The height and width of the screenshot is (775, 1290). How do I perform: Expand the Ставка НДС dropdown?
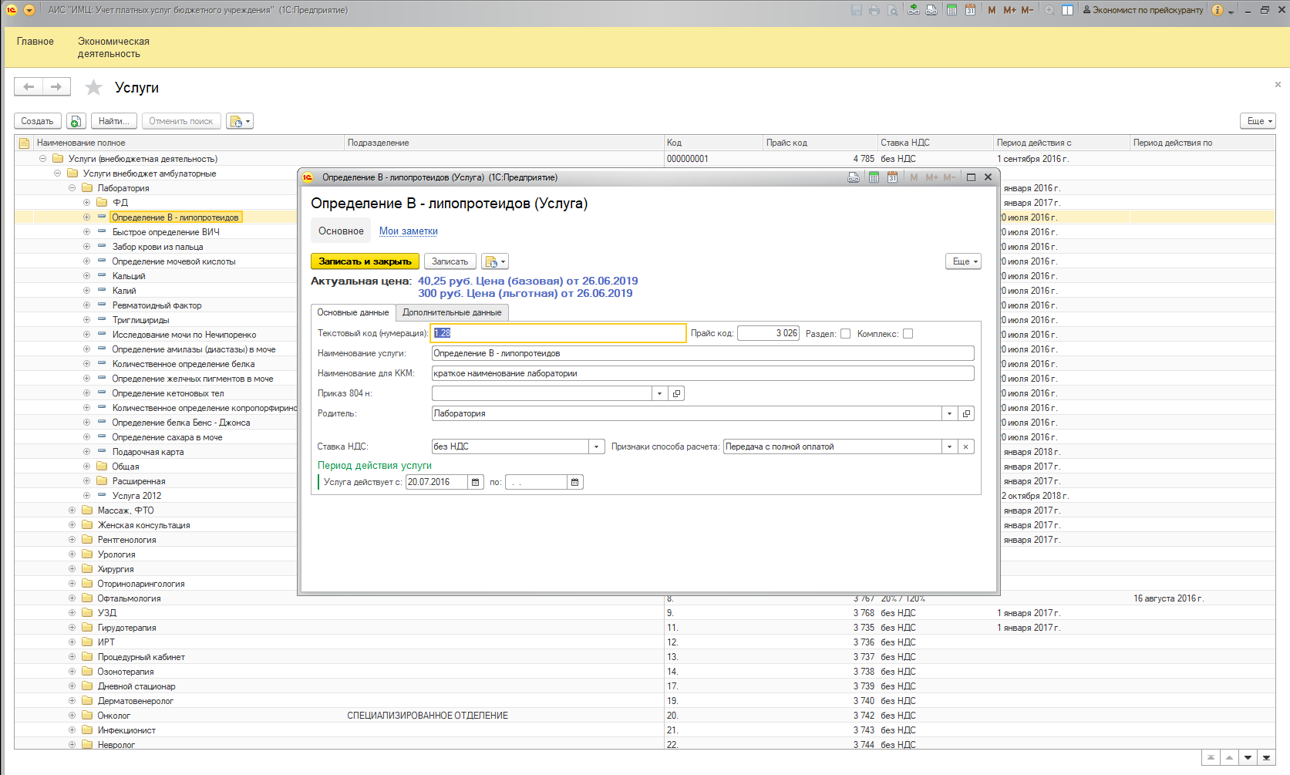tap(596, 446)
